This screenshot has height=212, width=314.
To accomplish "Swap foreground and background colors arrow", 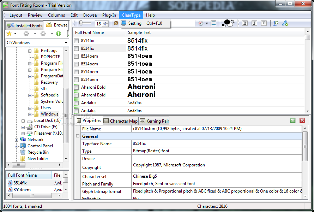I will click(233, 21).
